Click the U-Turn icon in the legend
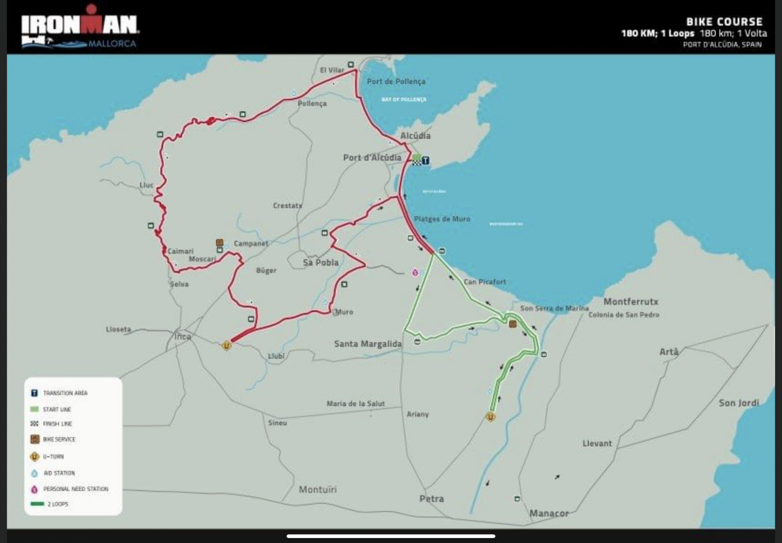 34,457
